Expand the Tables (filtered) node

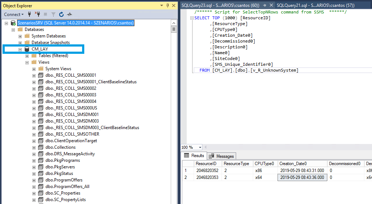27,56
